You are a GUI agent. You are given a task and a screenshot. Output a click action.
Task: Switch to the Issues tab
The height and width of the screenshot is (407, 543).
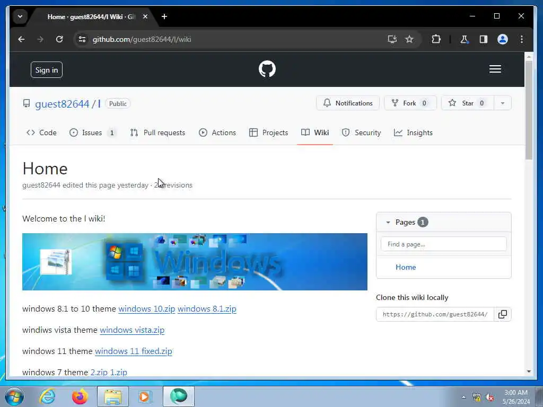coord(93,132)
